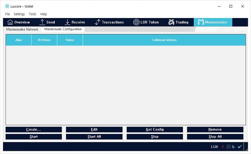Screen dimensions: 251x154
Task: Click the Send upward arrow icon
Action: (42, 22)
